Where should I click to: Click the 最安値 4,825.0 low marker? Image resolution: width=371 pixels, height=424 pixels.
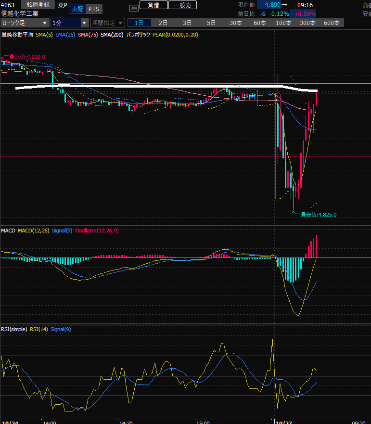coord(318,215)
